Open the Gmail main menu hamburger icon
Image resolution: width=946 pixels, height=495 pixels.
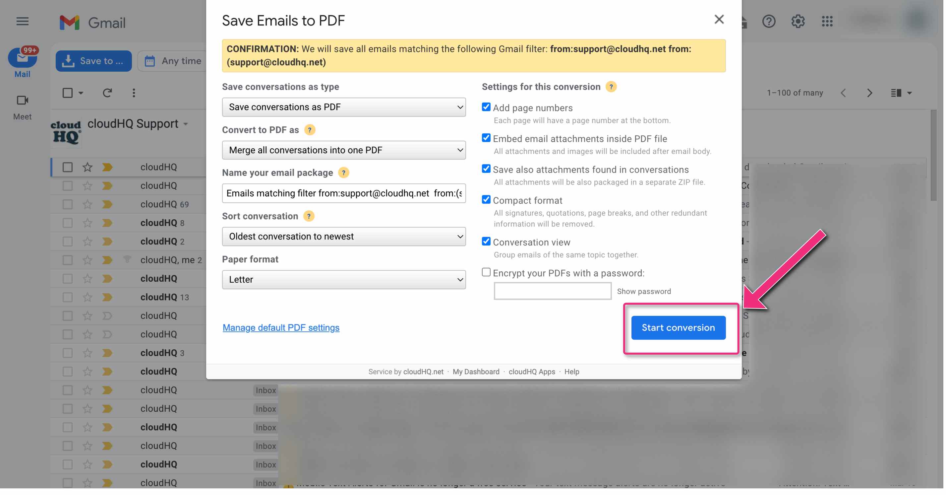click(23, 21)
